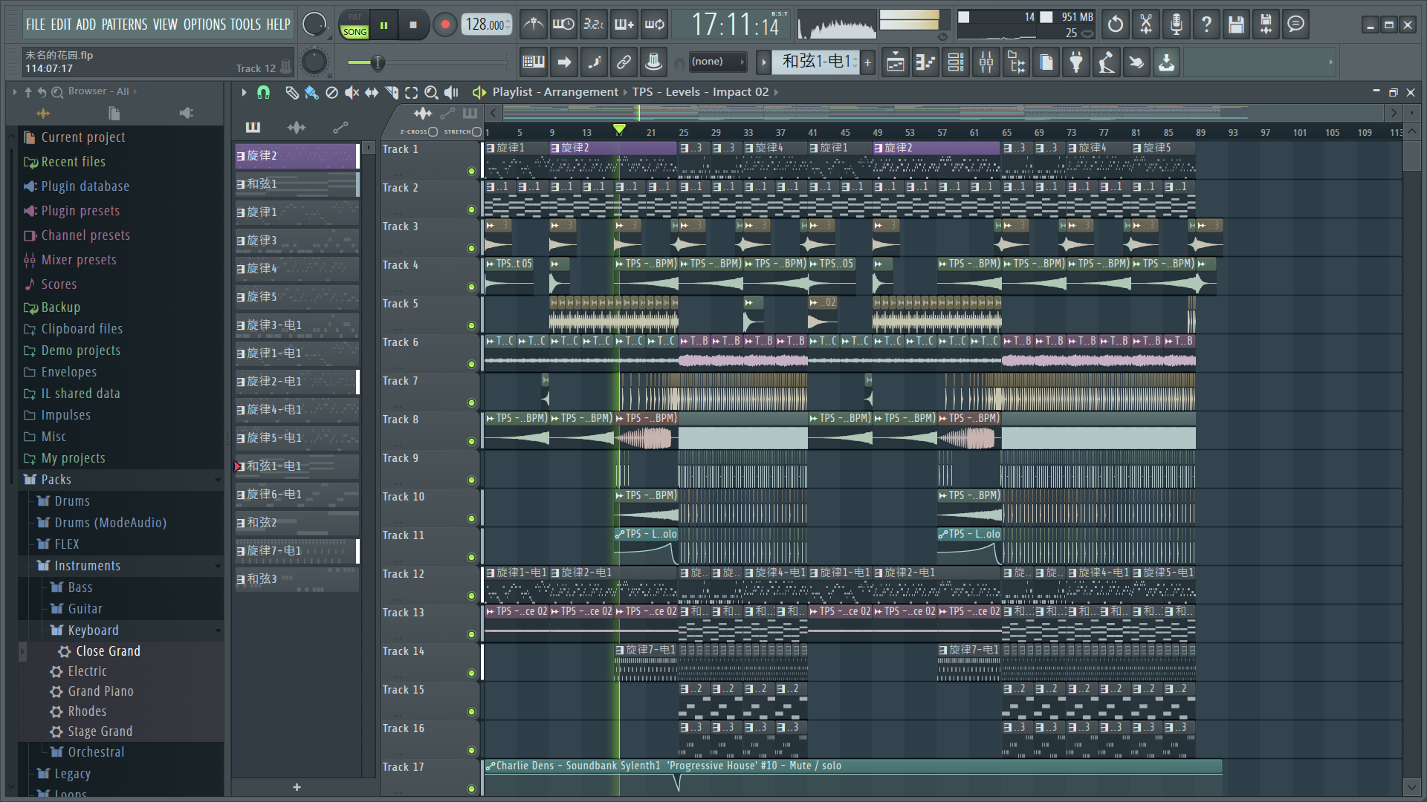Image resolution: width=1427 pixels, height=802 pixels.
Task: Toggle mute LED on Track 17
Action: 471,789
